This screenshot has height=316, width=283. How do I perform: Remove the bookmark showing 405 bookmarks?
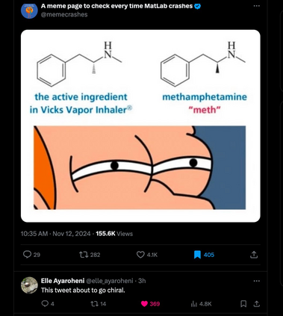coord(197,255)
